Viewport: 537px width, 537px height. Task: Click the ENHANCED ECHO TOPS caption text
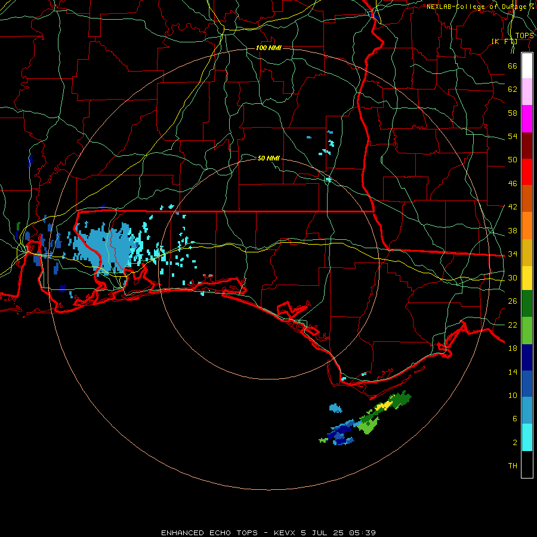pyautogui.click(x=209, y=533)
